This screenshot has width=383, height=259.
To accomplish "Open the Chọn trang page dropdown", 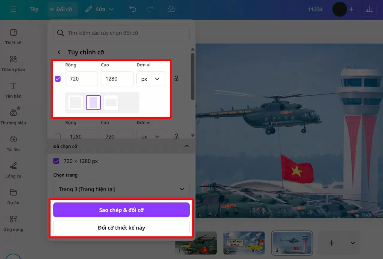I will [121, 189].
